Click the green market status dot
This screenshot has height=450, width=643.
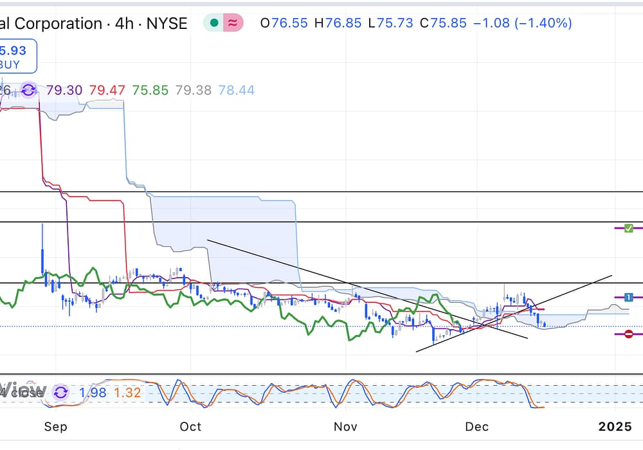click(213, 24)
